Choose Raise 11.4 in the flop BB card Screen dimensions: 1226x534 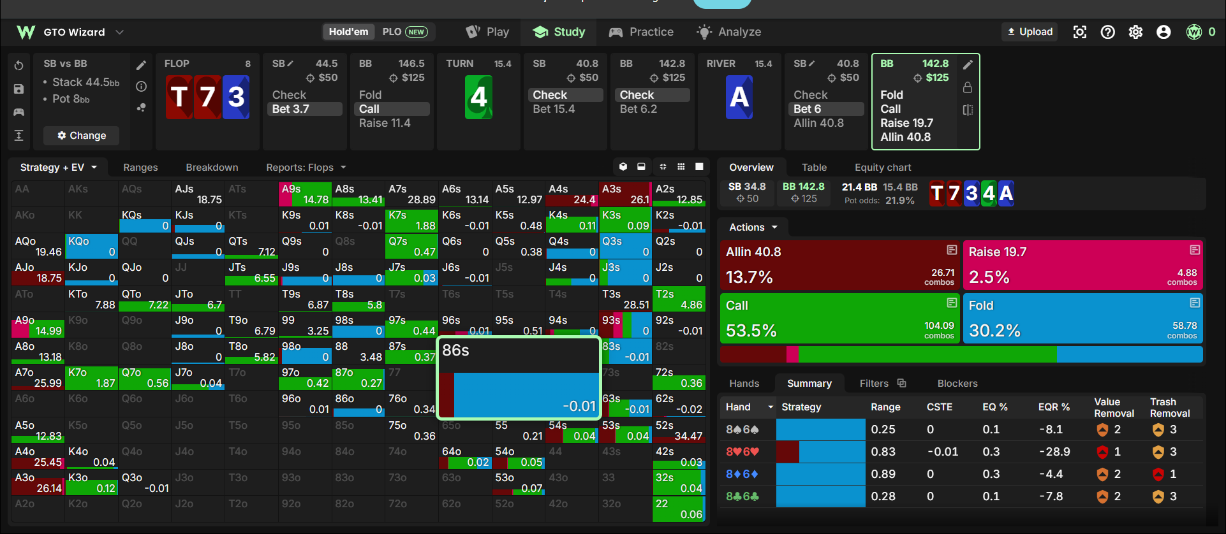[385, 123]
